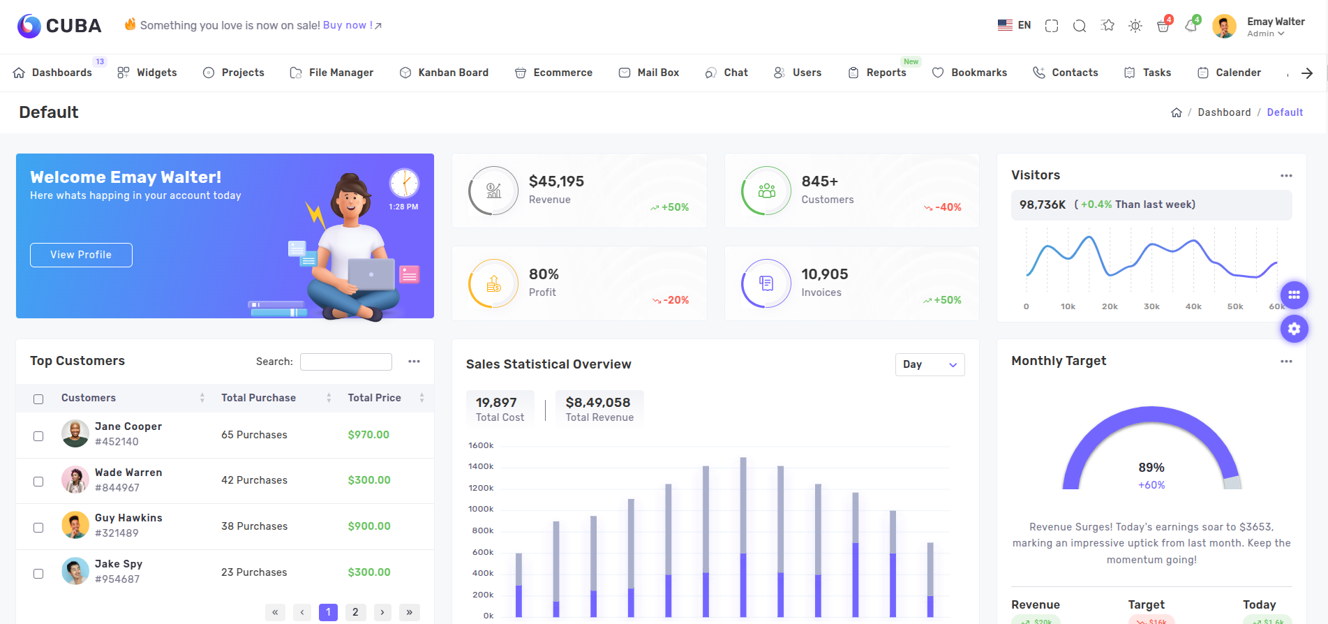Image resolution: width=1328 pixels, height=624 pixels.
Task: Check the box next to Jane Cooper
Action: pos(38,436)
